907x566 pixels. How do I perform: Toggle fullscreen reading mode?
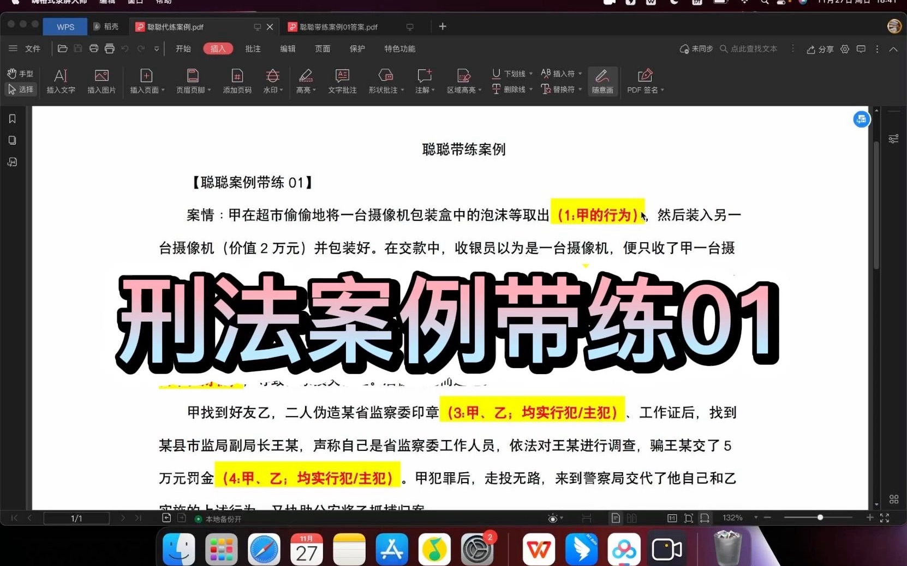click(884, 519)
